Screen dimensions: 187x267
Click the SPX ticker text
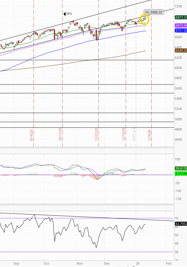coord(69,14)
